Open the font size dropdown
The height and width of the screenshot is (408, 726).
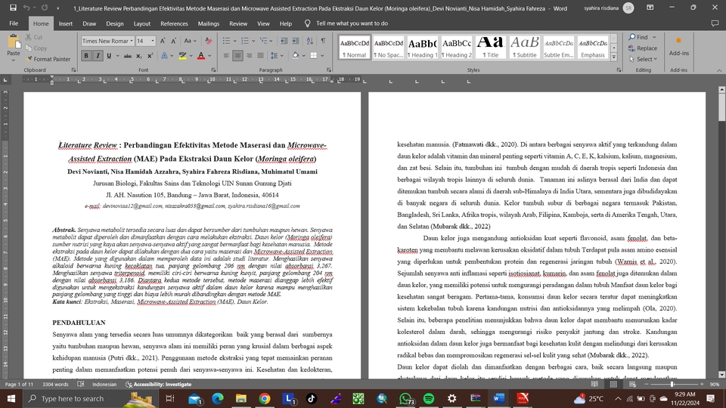pyautogui.click(x=154, y=41)
